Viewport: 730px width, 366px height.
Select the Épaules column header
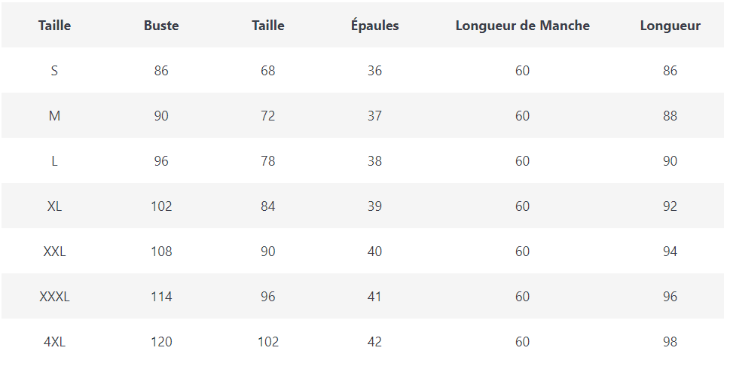pos(374,26)
